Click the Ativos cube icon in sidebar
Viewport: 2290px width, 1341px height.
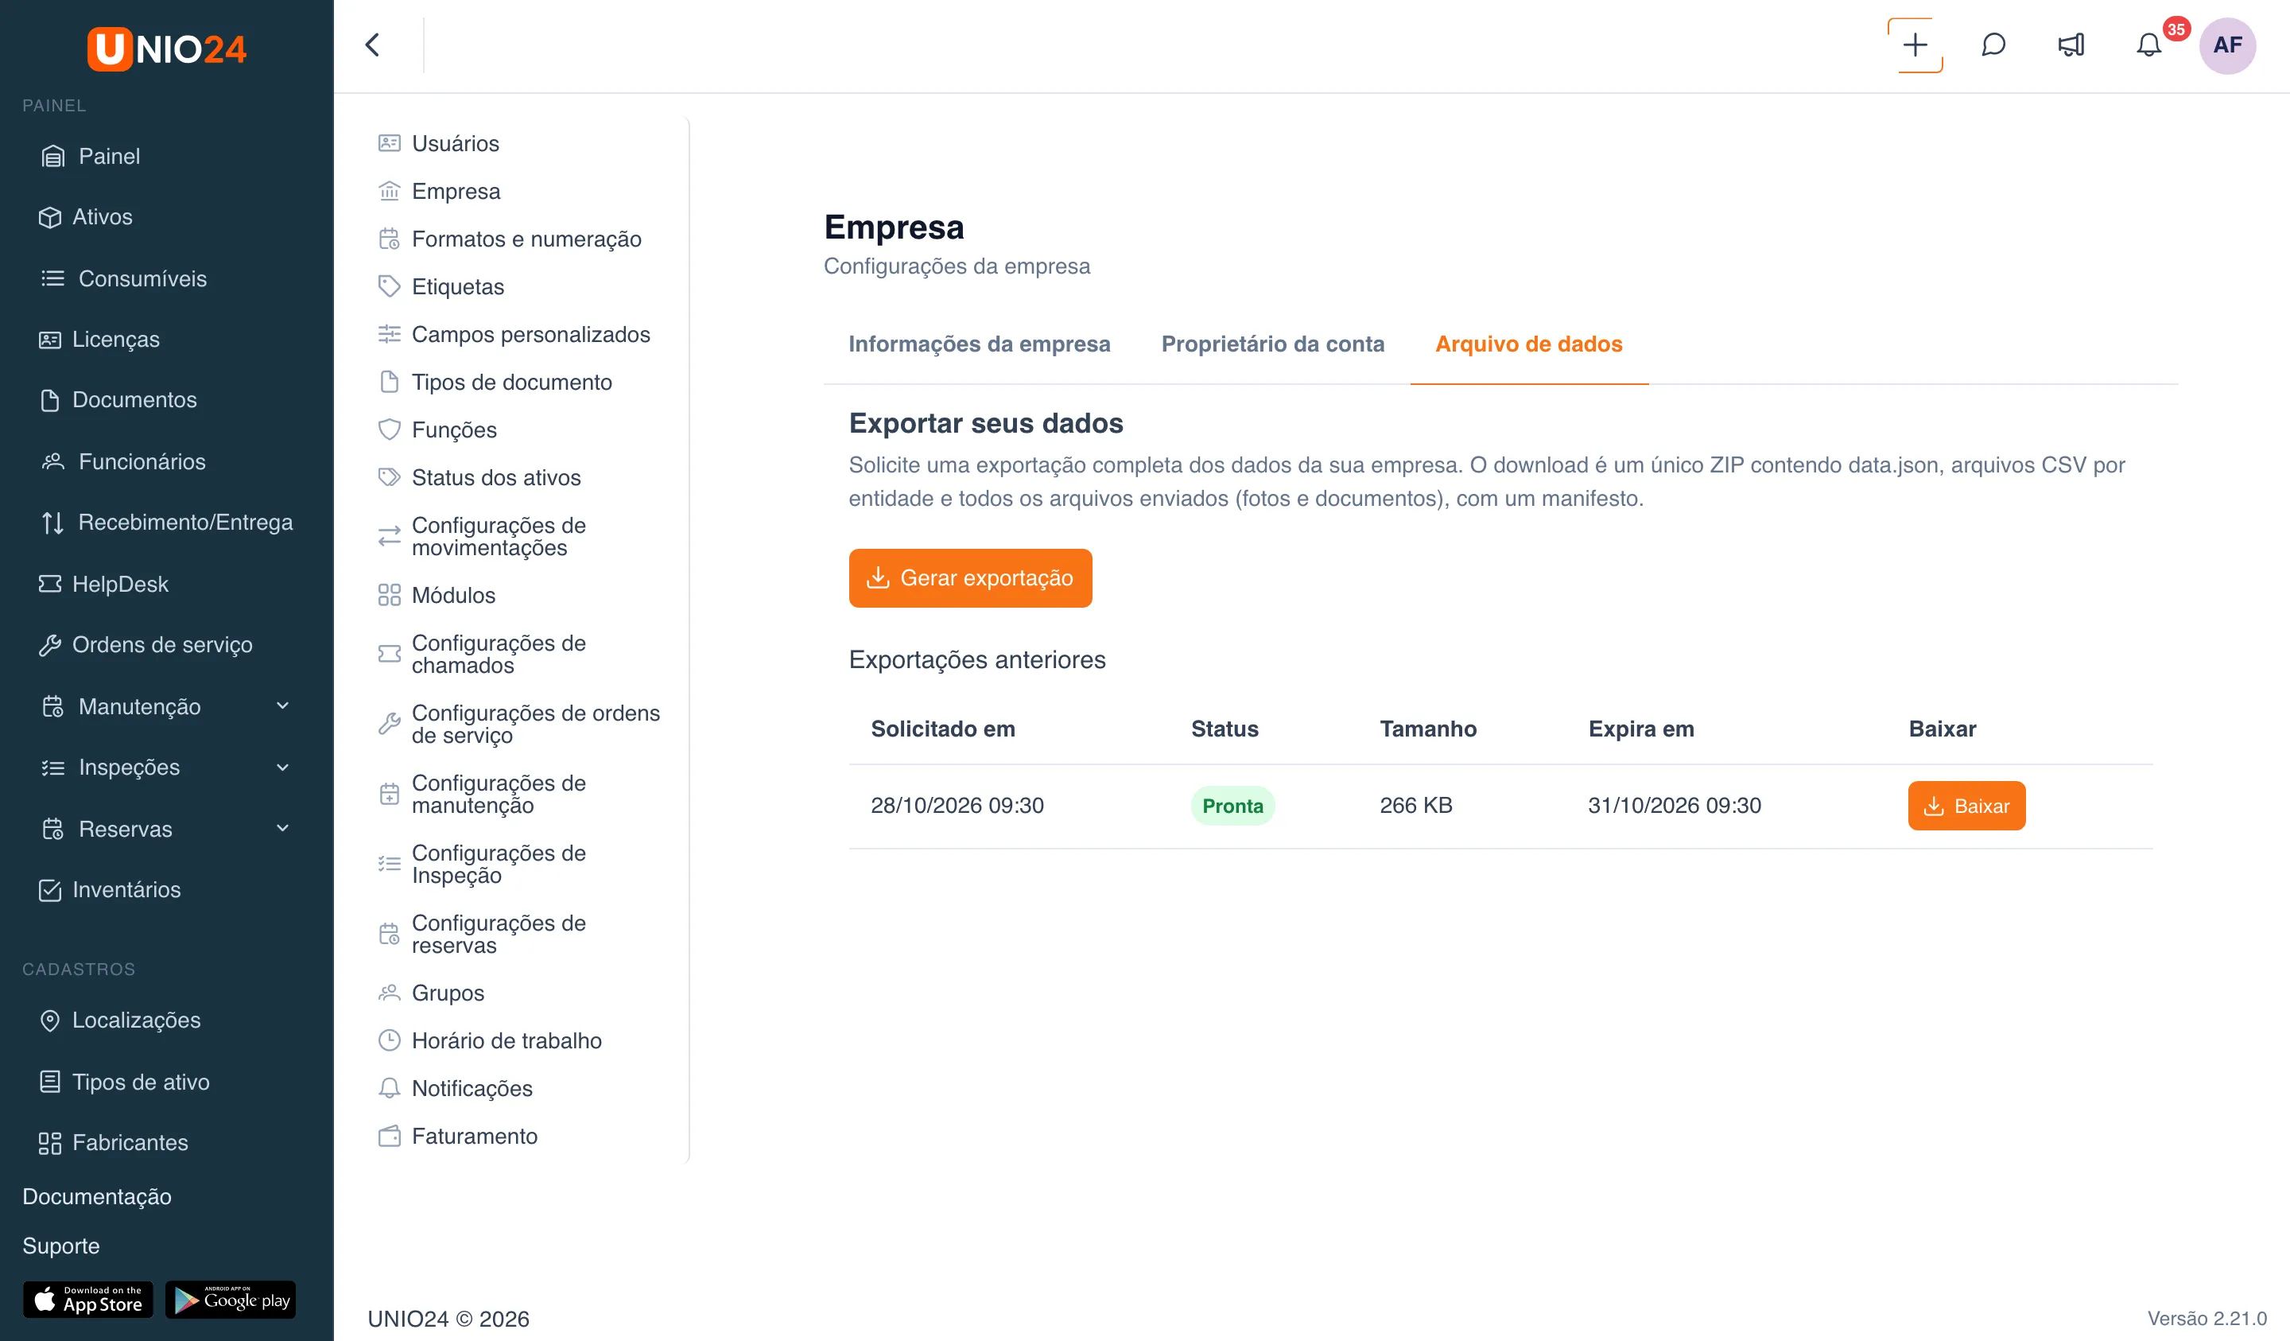[x=50, y=217]
